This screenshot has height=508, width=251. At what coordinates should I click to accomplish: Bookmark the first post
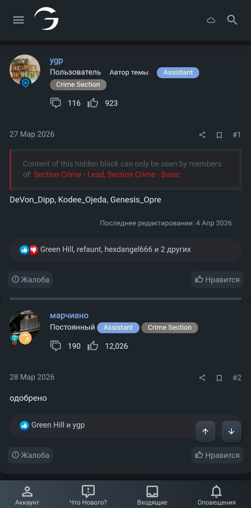(219, 135)
